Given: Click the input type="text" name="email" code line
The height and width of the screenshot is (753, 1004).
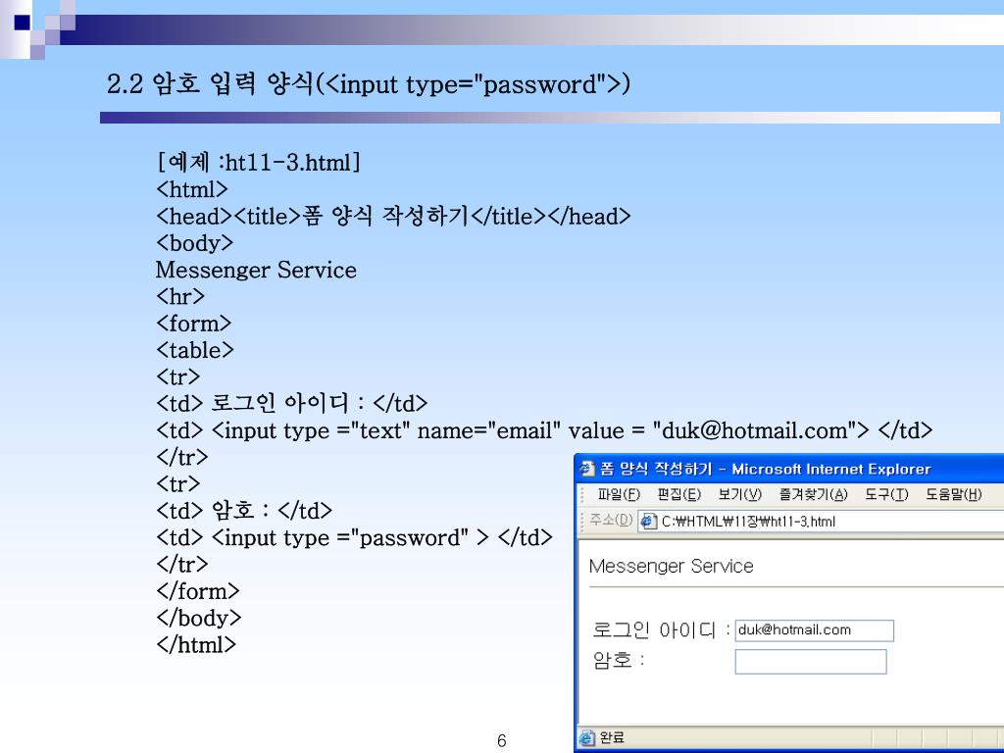Looking at the screenshot, I should point(544,430).
